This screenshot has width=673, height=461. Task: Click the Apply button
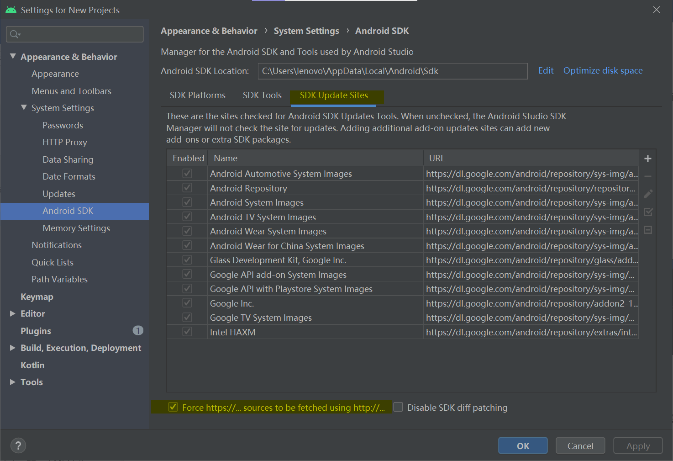(x=638, y=445)
